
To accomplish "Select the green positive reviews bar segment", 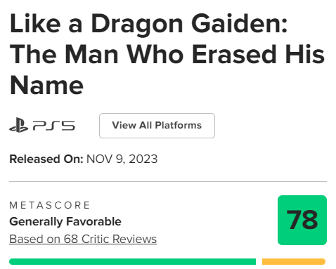I will tap(132, 261).
